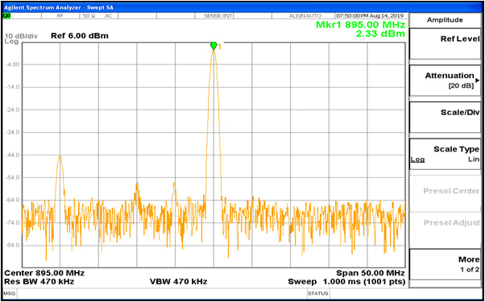The image size is (485, 302).
Task: Click the green marker 1 diamond on peak
Action: (213, 45)
